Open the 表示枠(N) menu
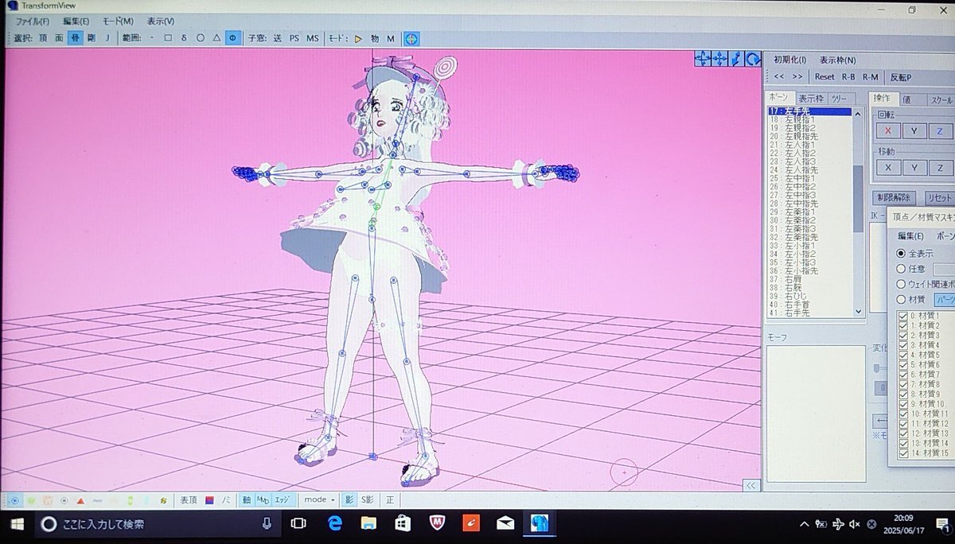The width and height of the screenshot is (955, 544). tap(837, 60)
